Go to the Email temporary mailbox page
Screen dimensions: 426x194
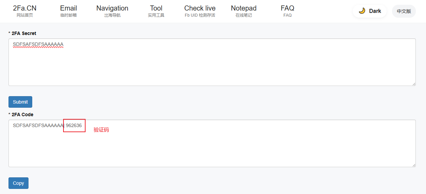coord(69,11)
